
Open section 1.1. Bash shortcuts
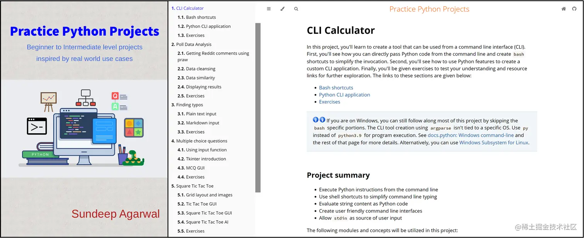pyautogui.click(x=197, y=17)
